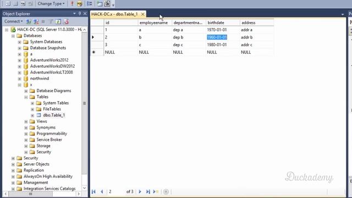Select AdventureWorksLT2008 database
Viewport: 352px width, 198px height.
[x=51, y=72]
